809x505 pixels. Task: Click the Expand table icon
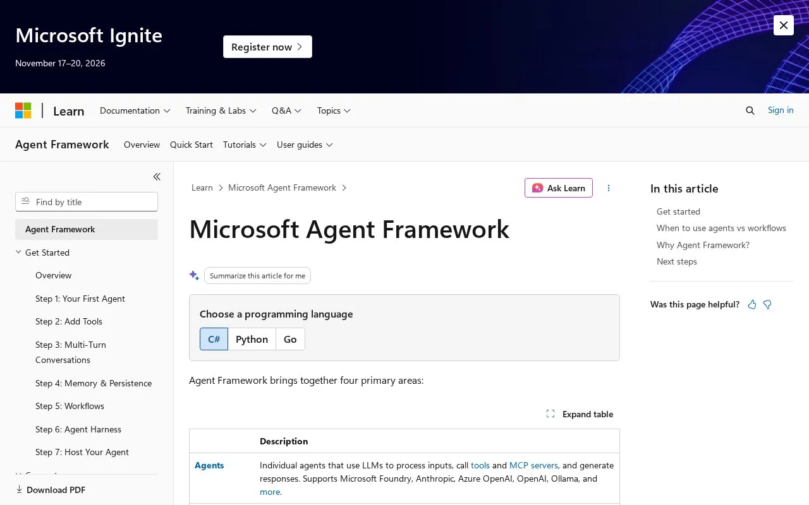[550, 414]
